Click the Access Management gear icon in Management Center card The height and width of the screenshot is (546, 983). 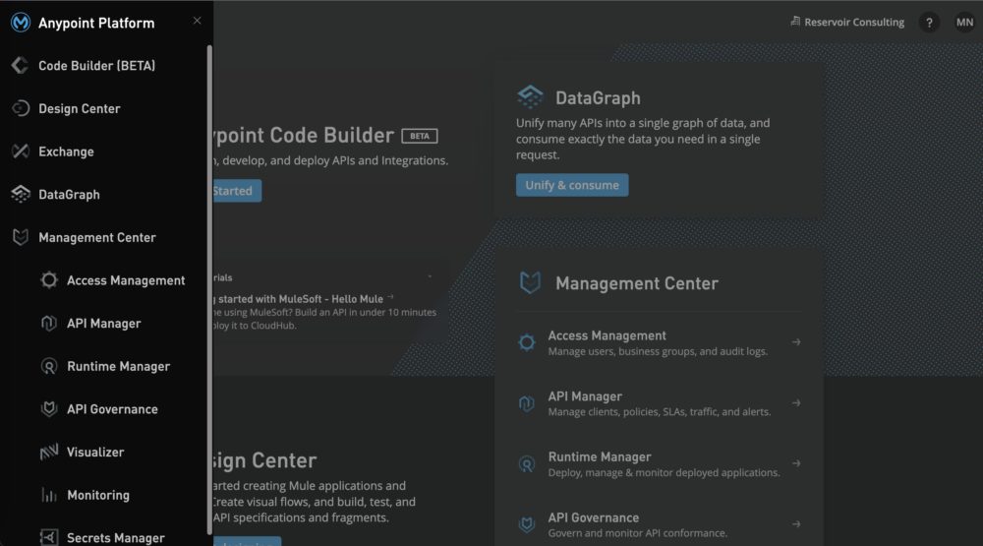527,342
